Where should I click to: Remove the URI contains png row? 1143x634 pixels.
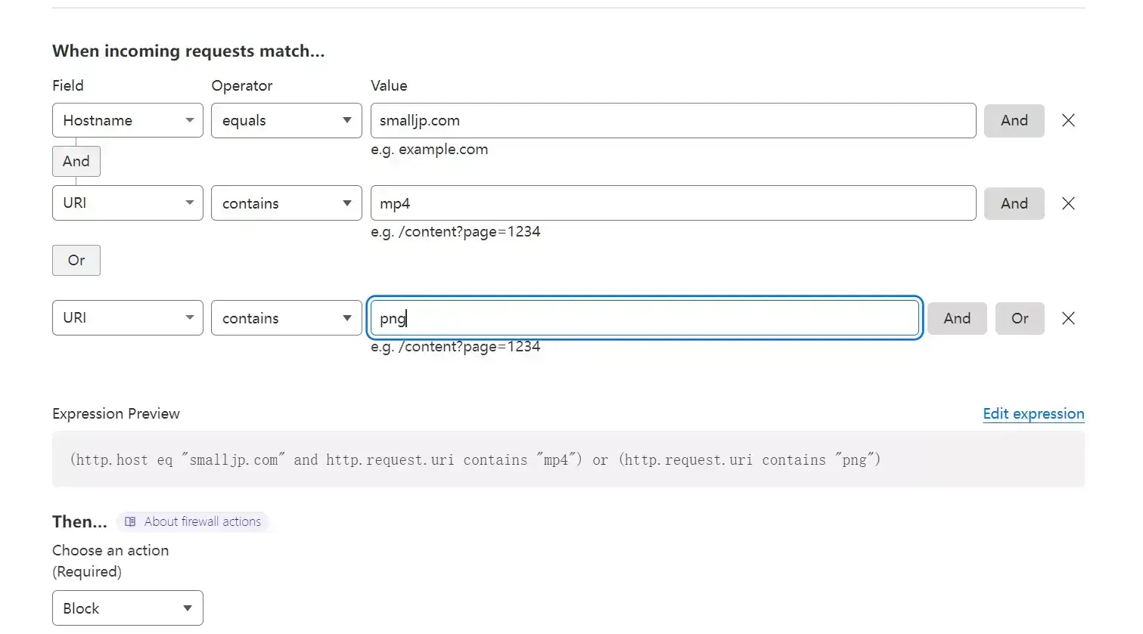coord(1068,318)
